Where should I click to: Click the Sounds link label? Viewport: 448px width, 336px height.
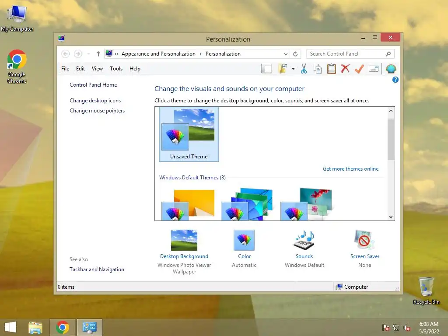(x=304, y=256)
